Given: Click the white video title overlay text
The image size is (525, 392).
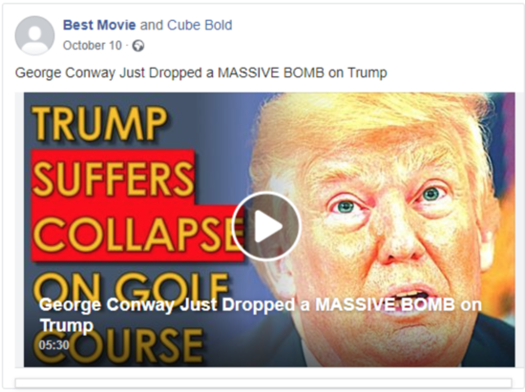Looking at the screenshot, I should pos(261,315).
